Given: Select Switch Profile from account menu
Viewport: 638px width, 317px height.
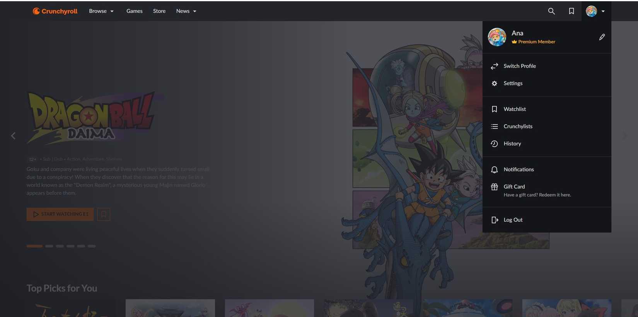Looking at the screenshot, I should coord(519,66).
